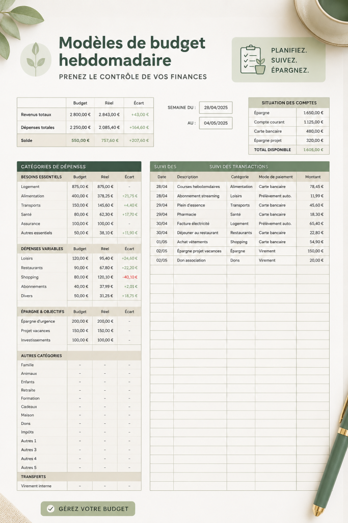The height and width of the screenshot is (523, 348).
Task: Click the Loisirs écart value +24,60 €
Action: coord(129,258)
